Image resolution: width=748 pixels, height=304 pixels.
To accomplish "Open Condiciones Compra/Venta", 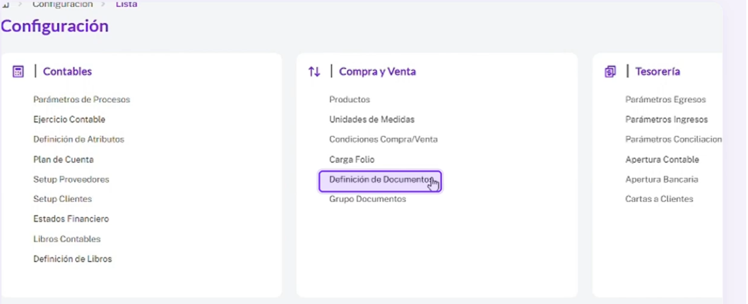I will click(383, 139).
